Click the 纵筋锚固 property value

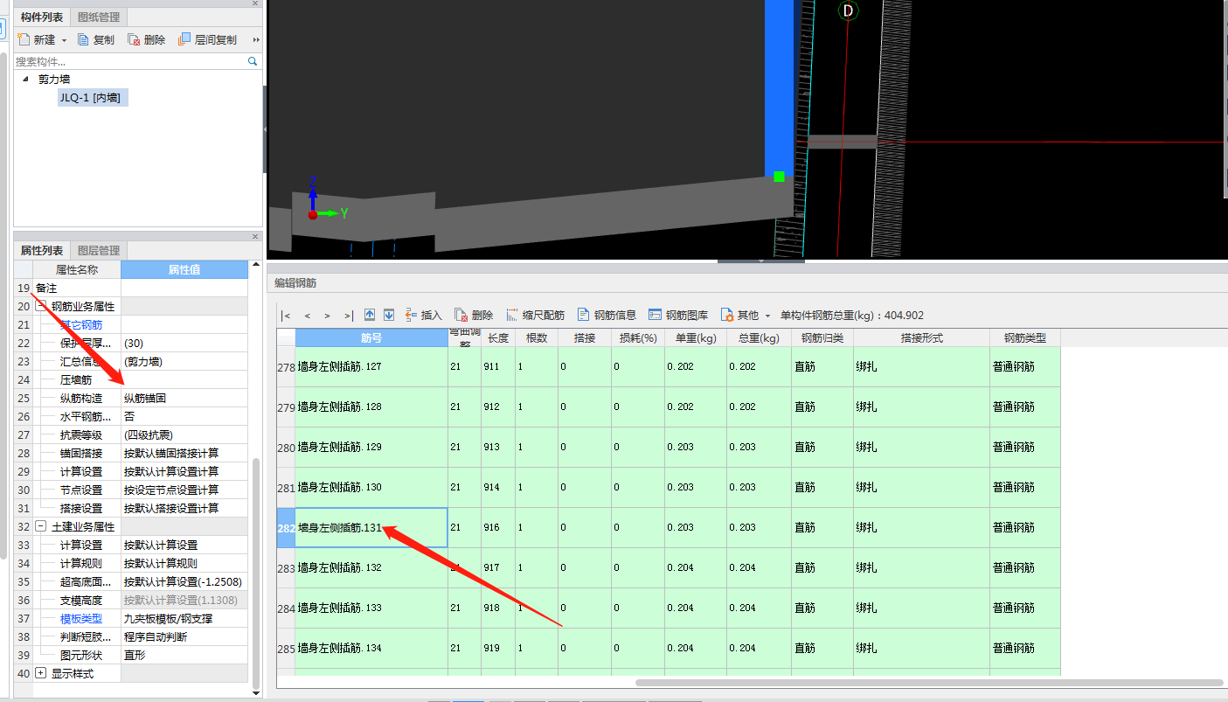coord(184,398)
